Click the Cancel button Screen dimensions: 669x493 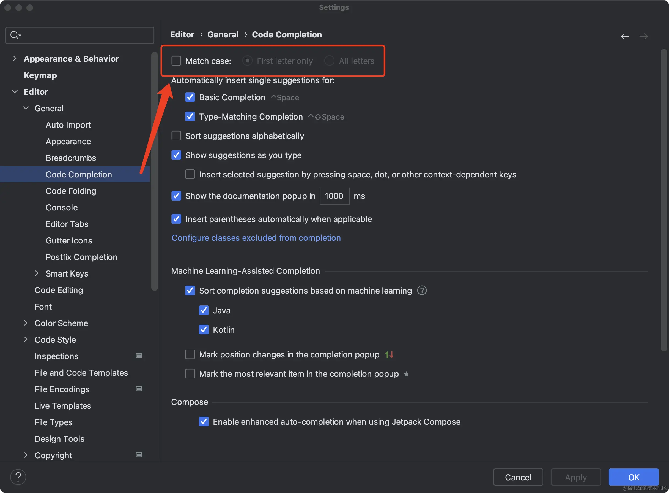518,477
